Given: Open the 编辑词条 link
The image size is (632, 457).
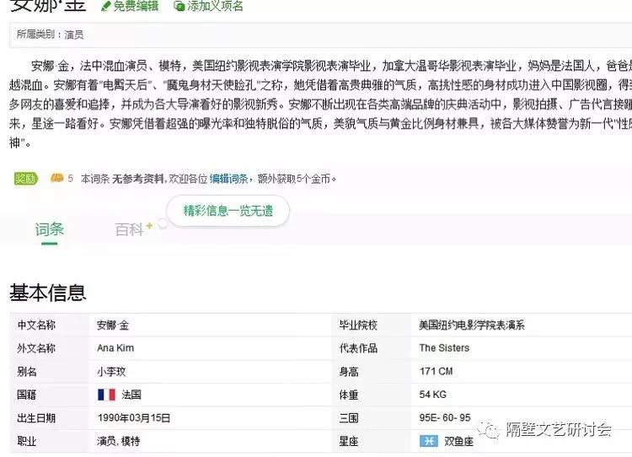Looking at the screenshot, I should pyautogui.click(x=228, y=179).
